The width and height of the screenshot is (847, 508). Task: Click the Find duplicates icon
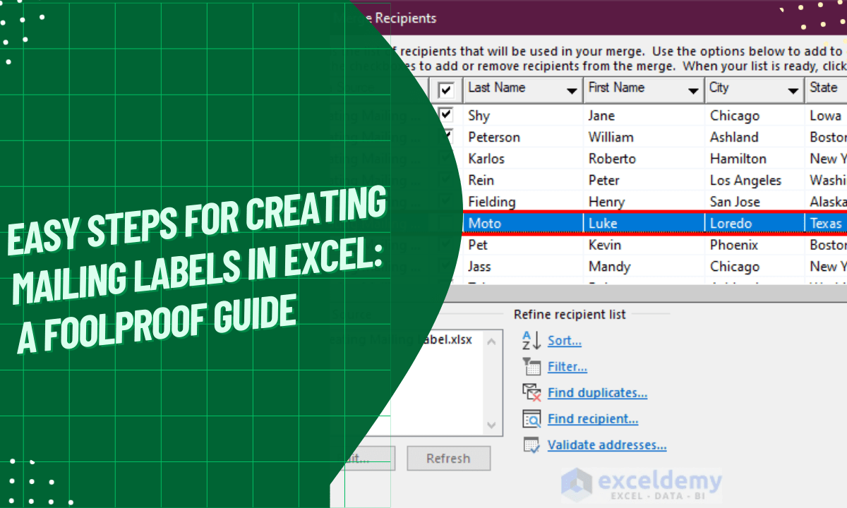[x=531, y=393]
